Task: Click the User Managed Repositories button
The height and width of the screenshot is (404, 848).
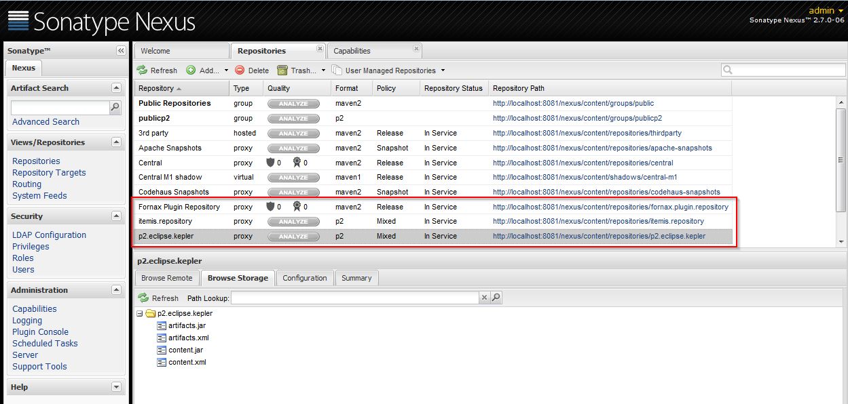Action: click(384, 70)
